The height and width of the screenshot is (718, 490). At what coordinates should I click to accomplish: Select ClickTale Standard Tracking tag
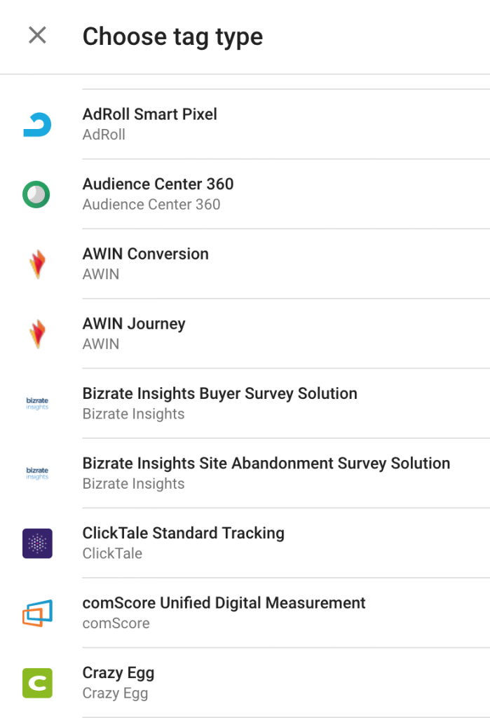245,543
